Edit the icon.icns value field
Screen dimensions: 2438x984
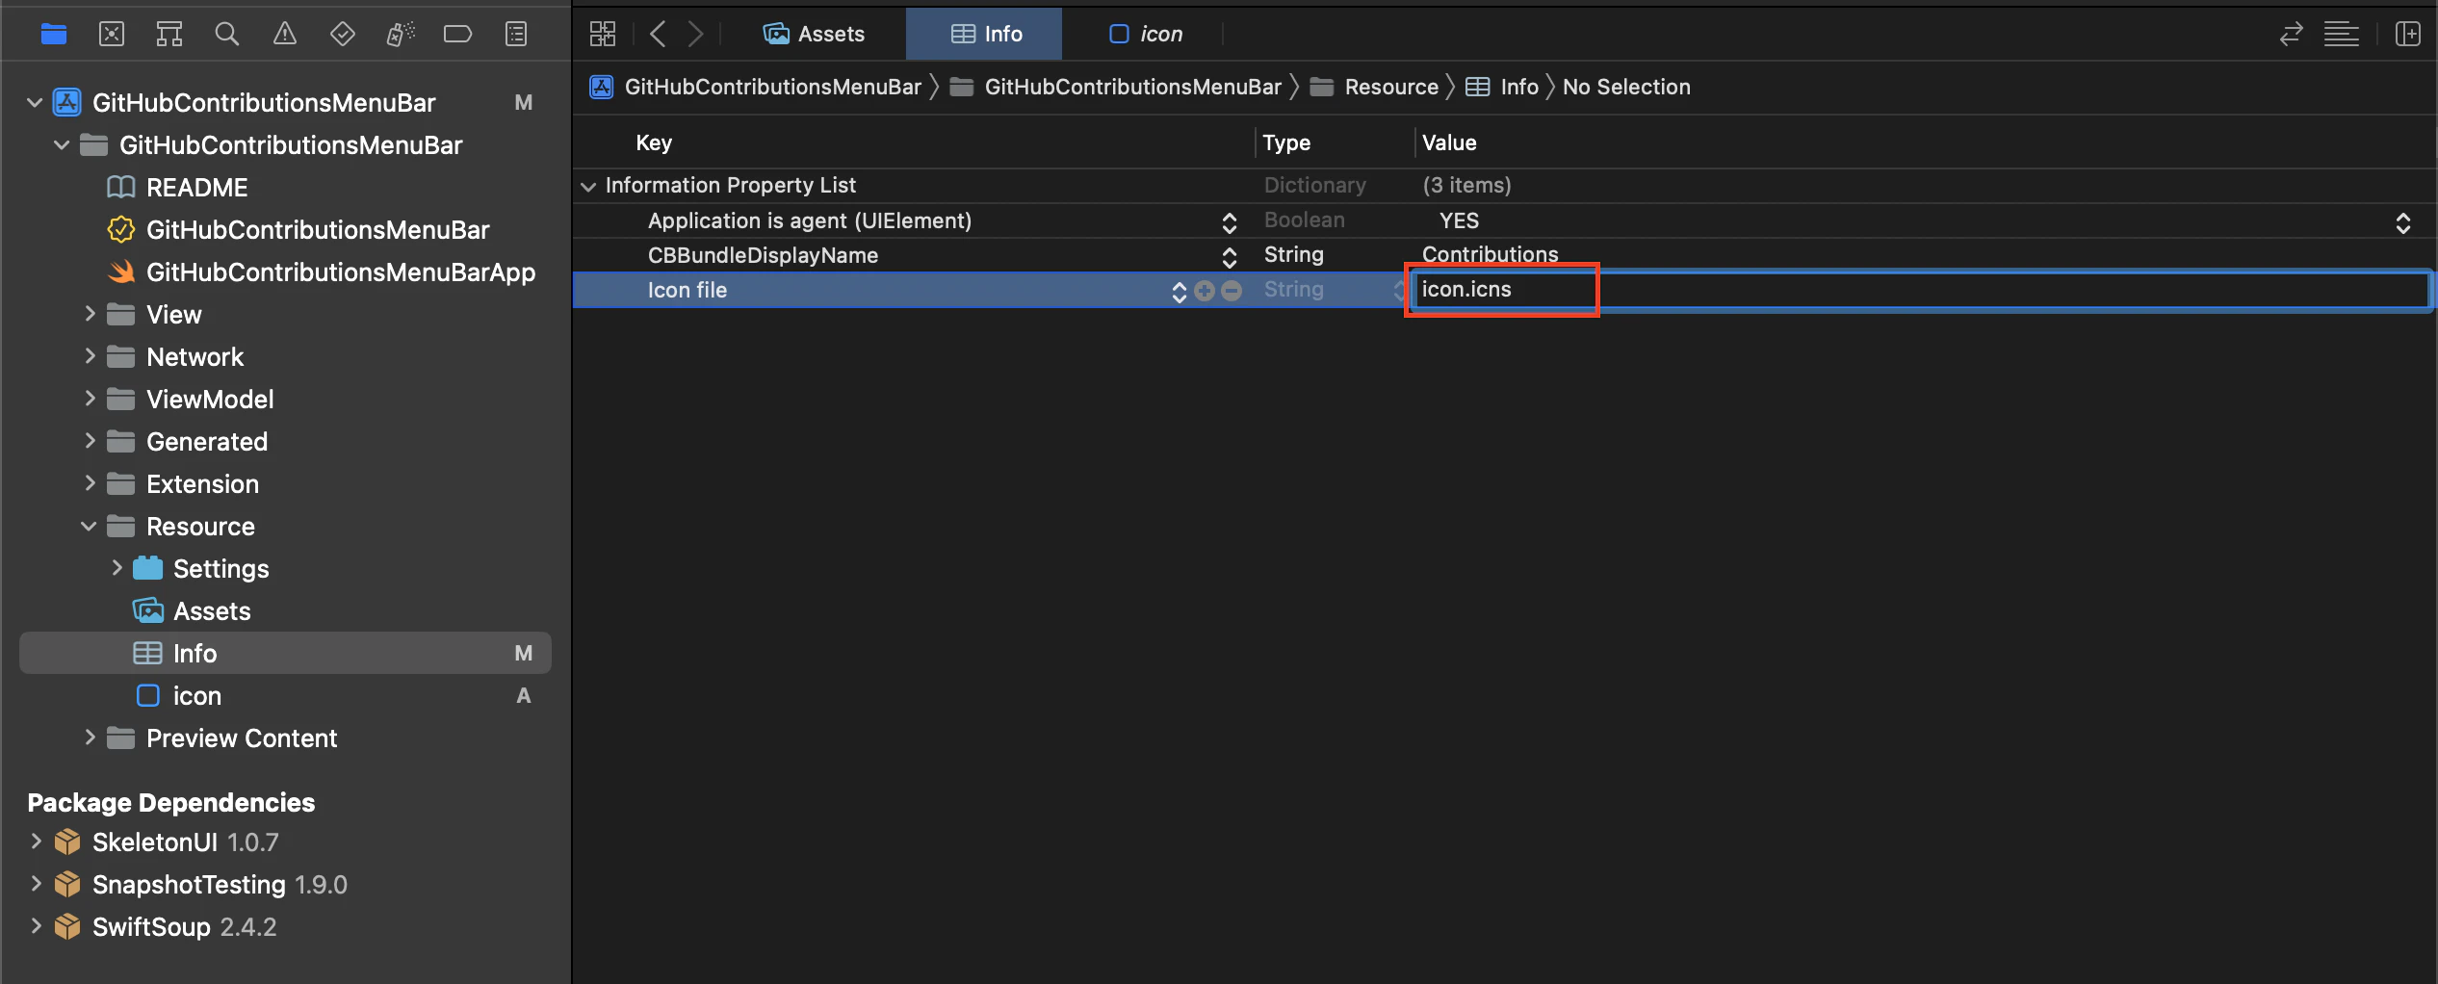(1920, 290)
